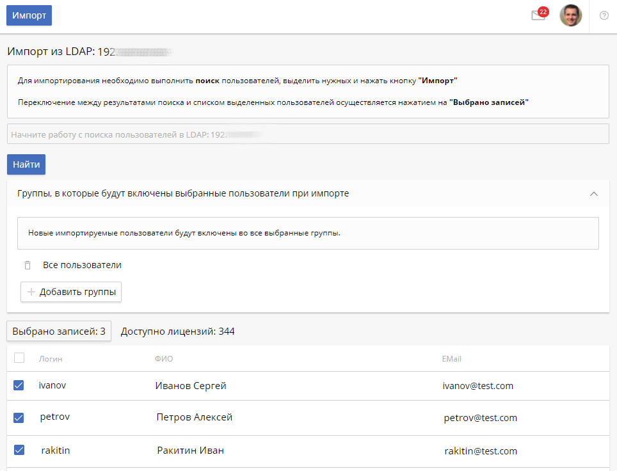617x471 pixels.
Task: Collapse the groups panel with chevron
Action: (x=594, y=194)
